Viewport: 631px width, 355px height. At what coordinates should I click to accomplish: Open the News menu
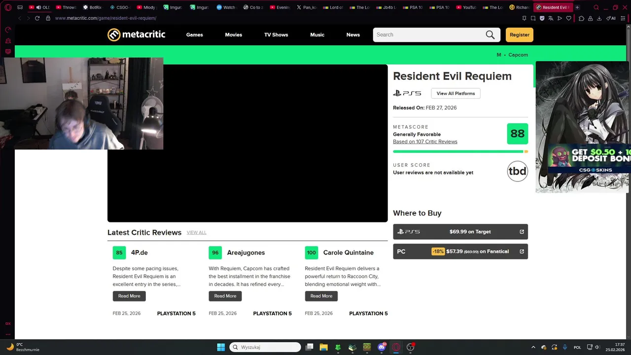[x=353, y=35]
